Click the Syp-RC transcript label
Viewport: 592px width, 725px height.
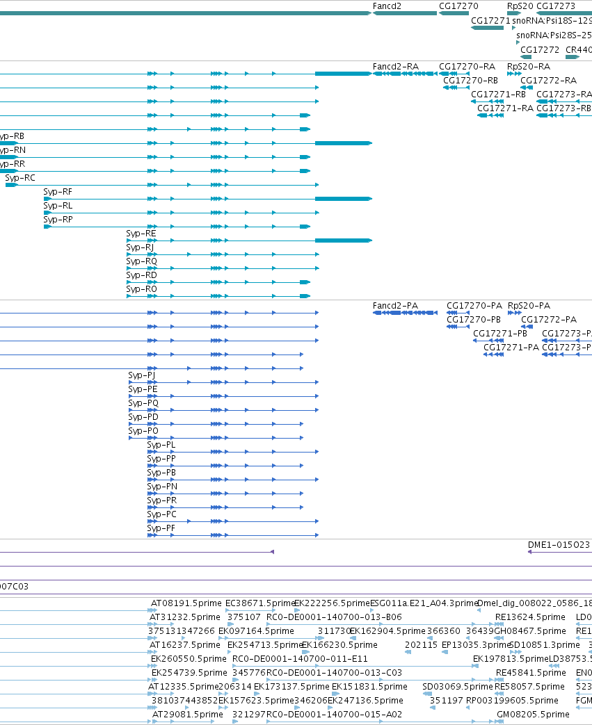[20, 178]
